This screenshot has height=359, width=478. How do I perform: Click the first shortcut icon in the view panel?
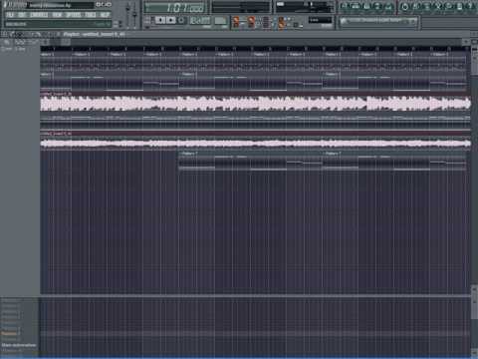pos(345,6)
